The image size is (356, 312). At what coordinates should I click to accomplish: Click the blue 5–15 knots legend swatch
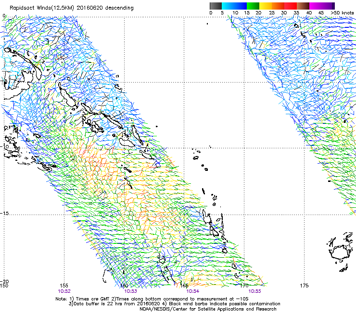click(234, 6)
